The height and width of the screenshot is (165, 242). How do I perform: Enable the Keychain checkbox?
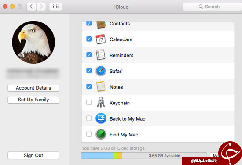(89, 103)
